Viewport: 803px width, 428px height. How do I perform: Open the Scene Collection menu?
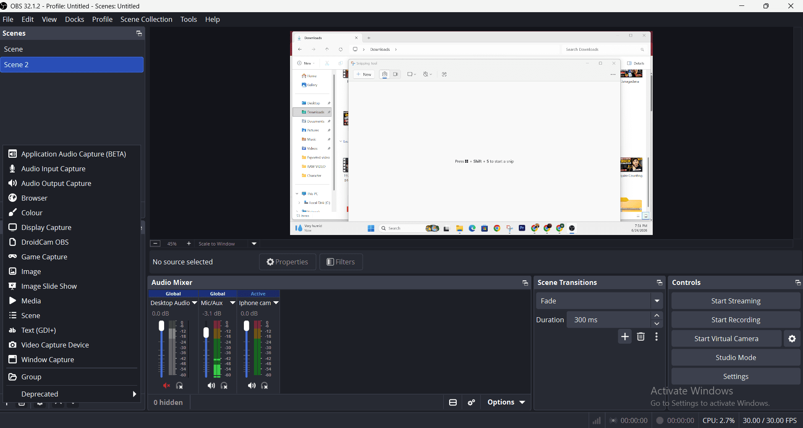point(146,19)
